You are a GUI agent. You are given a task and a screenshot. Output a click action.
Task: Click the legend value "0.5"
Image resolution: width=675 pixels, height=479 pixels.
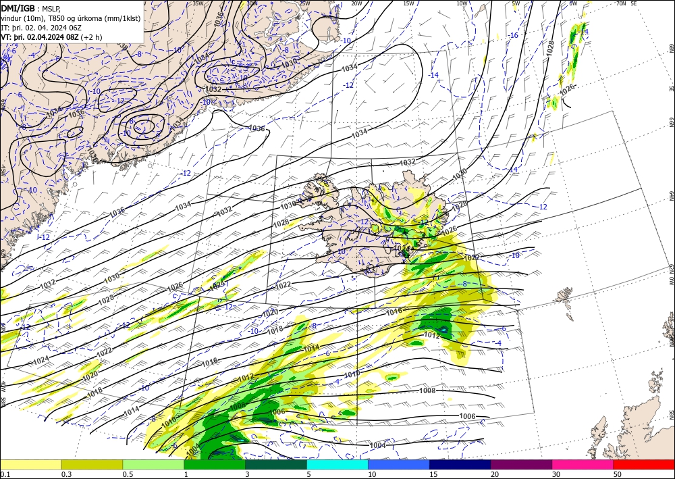click(x=128, y=474)
